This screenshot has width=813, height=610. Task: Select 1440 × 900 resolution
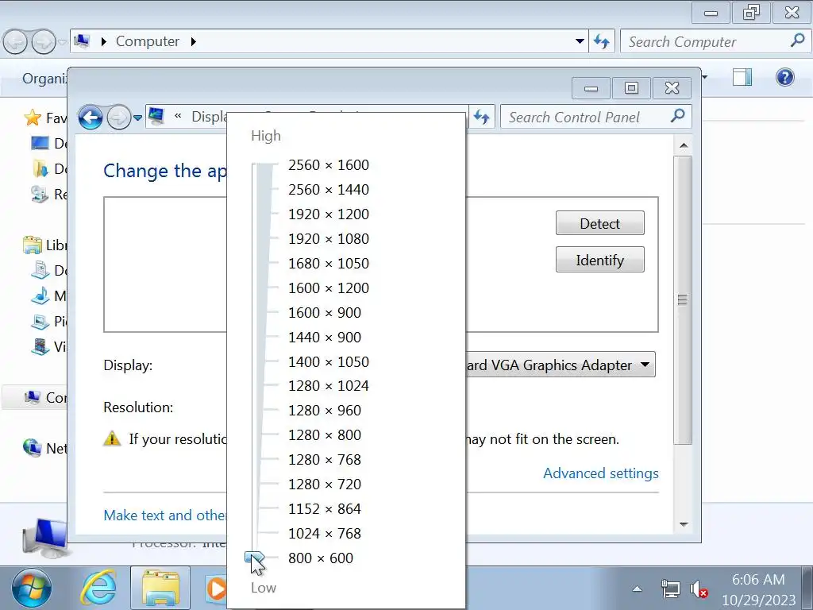[325, 337]
